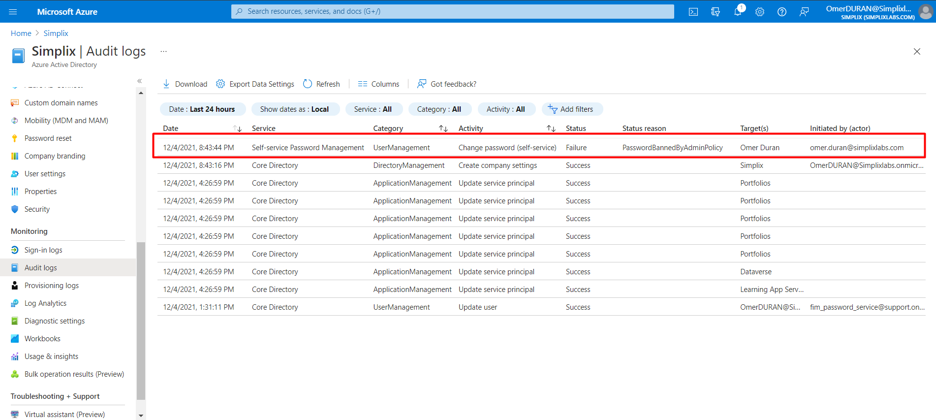The height and width of the screenshot is (420, 936).
Task: Click the Dataverse target cell
Action: 756,272
